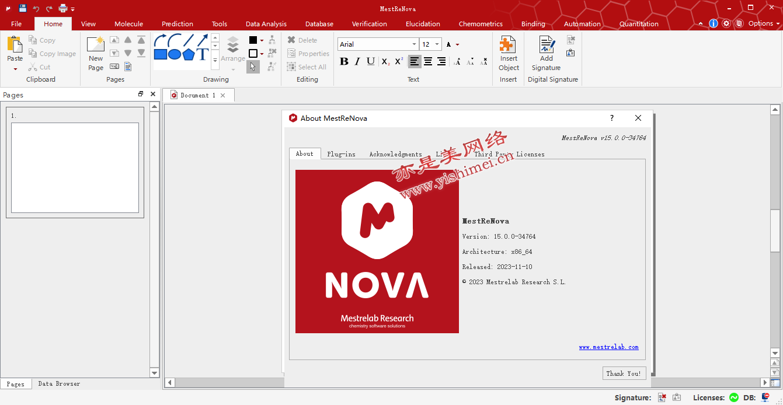
Task: Toggle Italic text formatting
Action: pyautogui.click(x=357, y=61)
